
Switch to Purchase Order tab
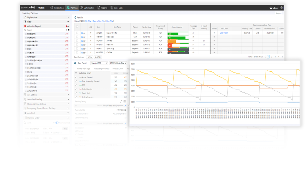click(x=118, y=69)
